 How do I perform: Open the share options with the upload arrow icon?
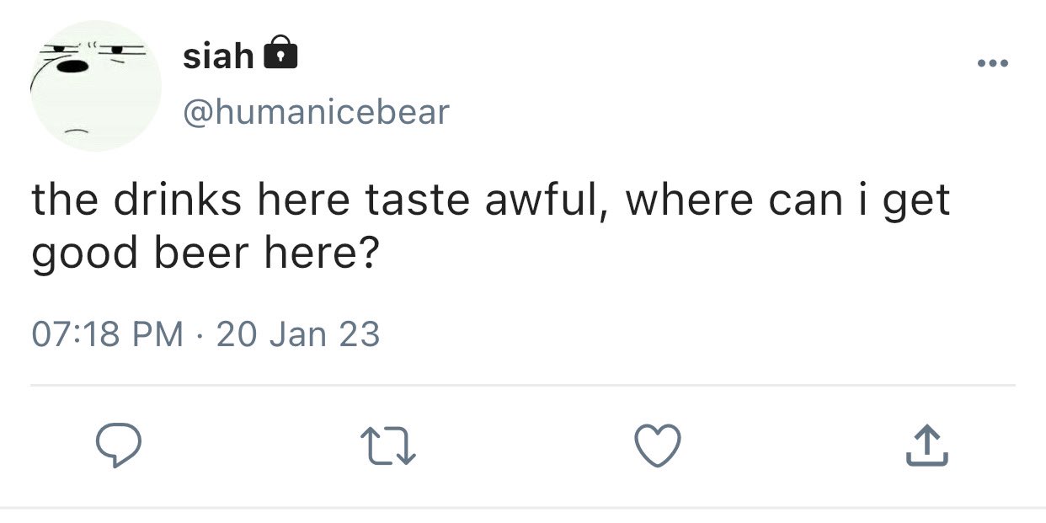[927, 446]
